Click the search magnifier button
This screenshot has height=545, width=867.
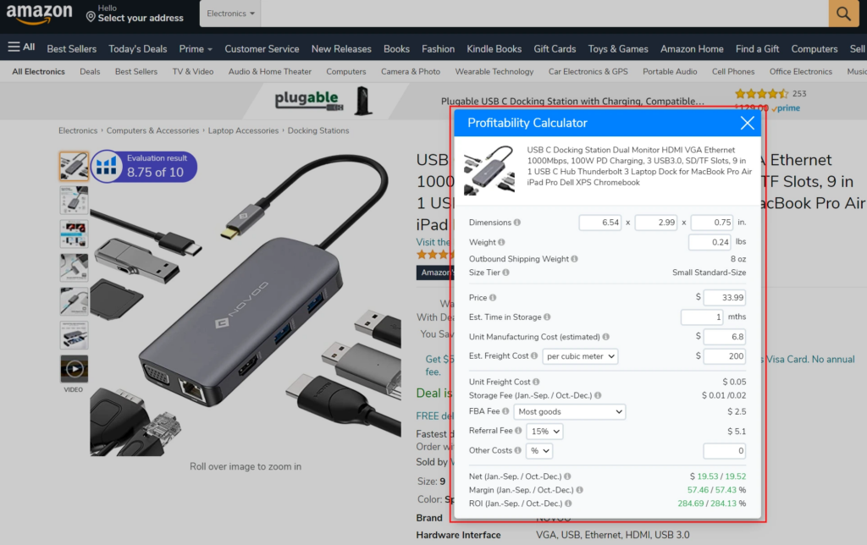click(x=843, y=14)
